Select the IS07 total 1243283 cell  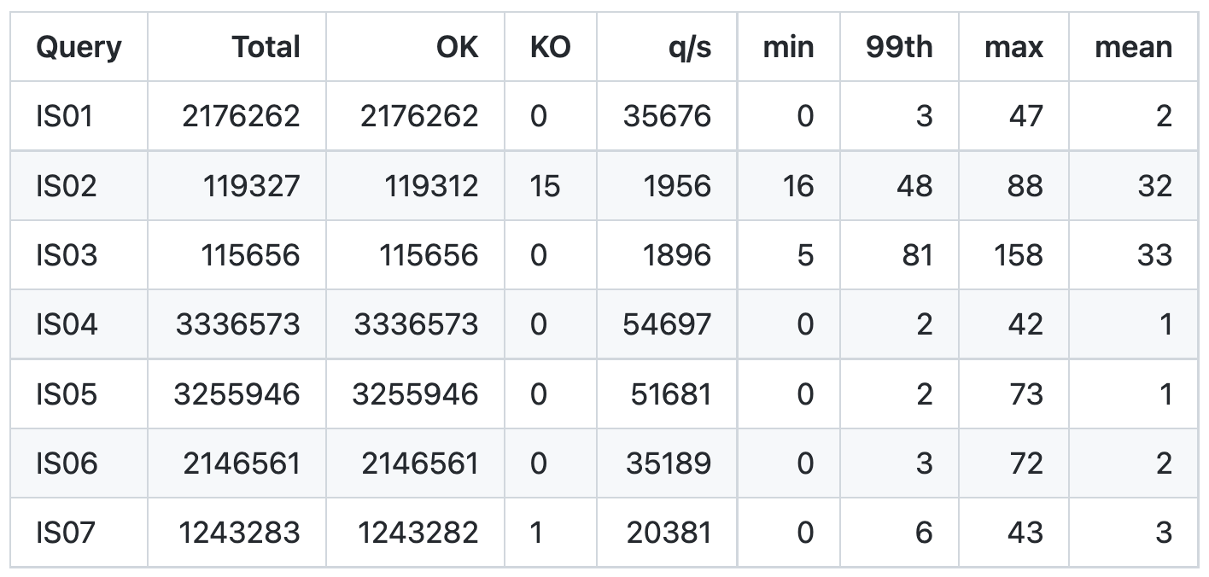[x=239, y=533]
